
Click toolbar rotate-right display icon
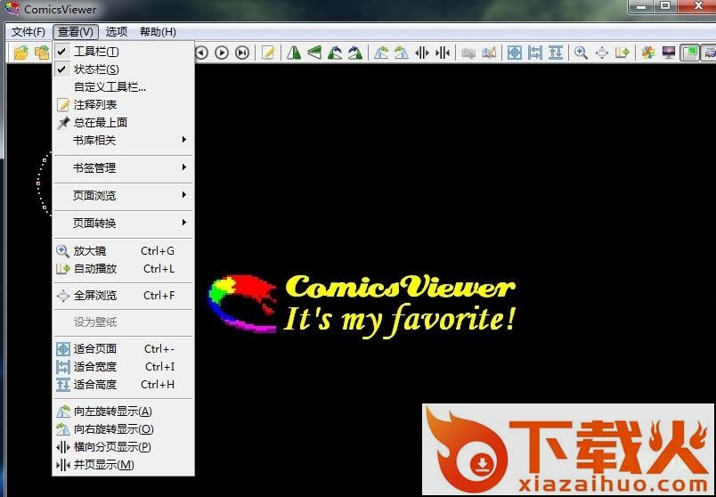coord(401,53)
